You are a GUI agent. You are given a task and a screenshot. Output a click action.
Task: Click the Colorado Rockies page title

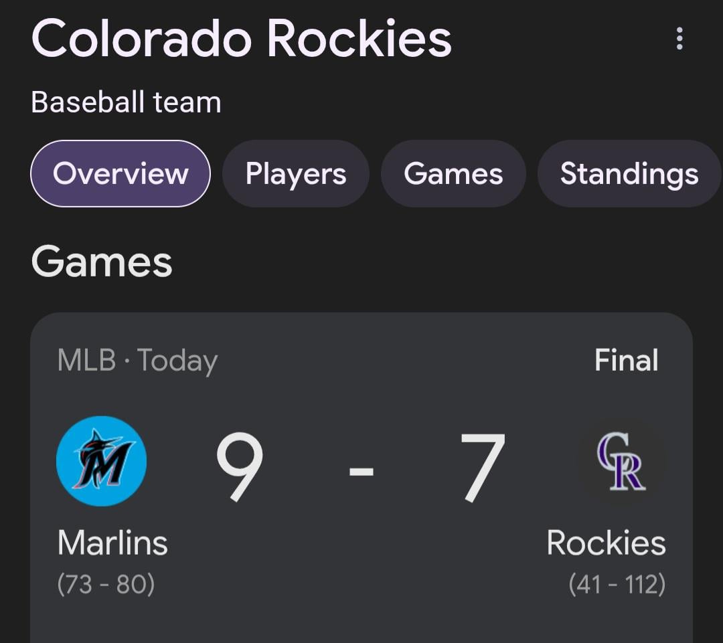pyautogui.click(x=241, y=39)
